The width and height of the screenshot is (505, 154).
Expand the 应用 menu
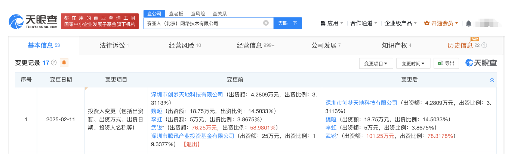point(335,23)
